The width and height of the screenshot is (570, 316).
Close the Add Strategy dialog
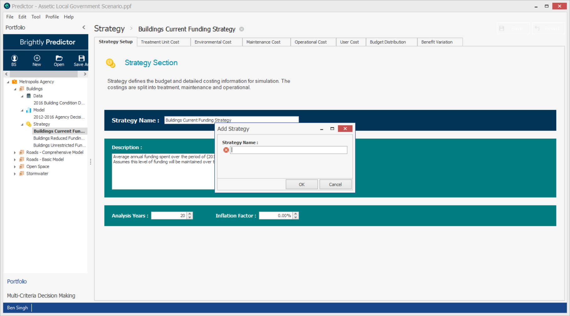(345, 129)
